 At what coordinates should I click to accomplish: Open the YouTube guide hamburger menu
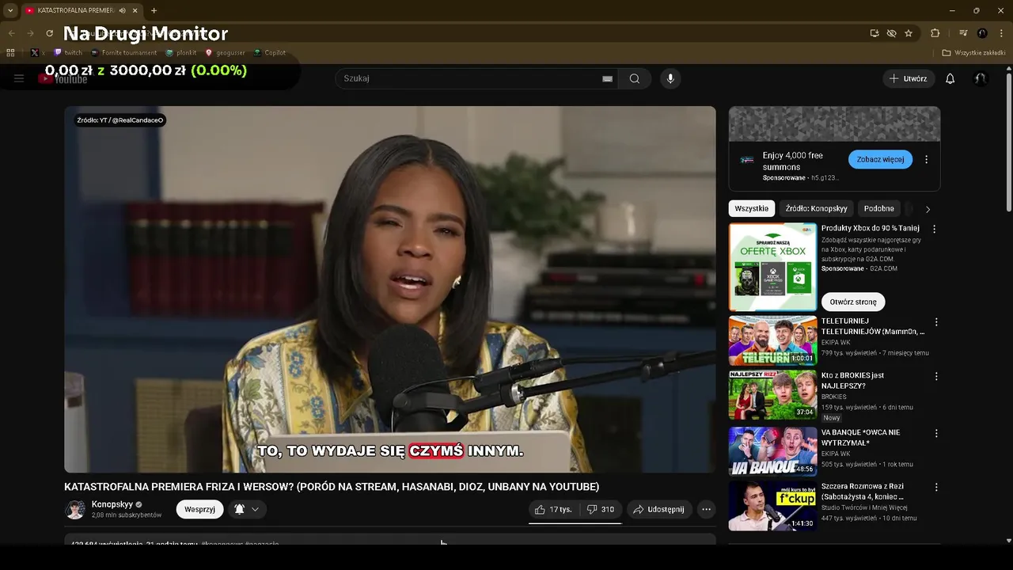coord(19,78)
